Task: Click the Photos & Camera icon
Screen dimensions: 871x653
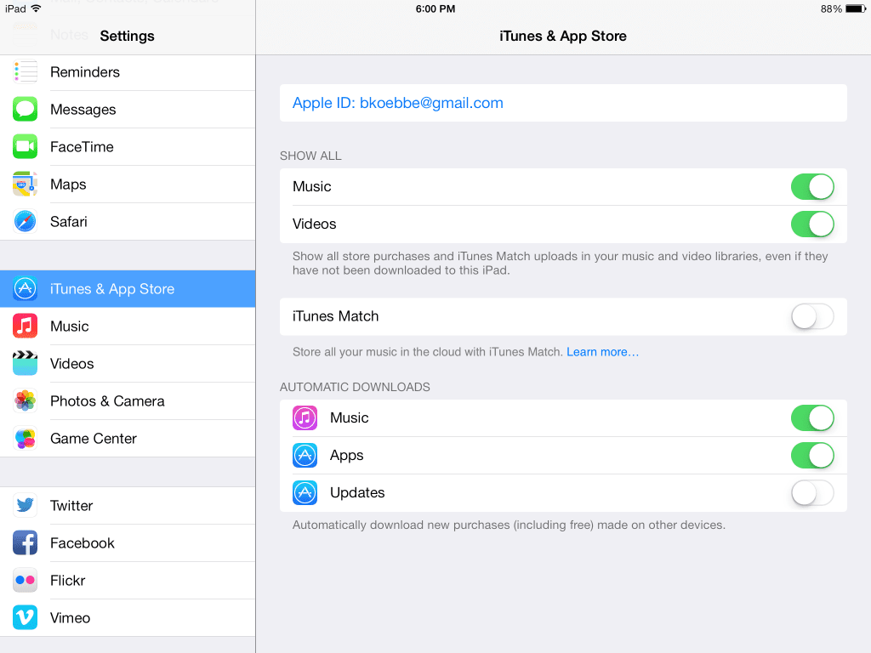Action: click(x=25, y=400)
